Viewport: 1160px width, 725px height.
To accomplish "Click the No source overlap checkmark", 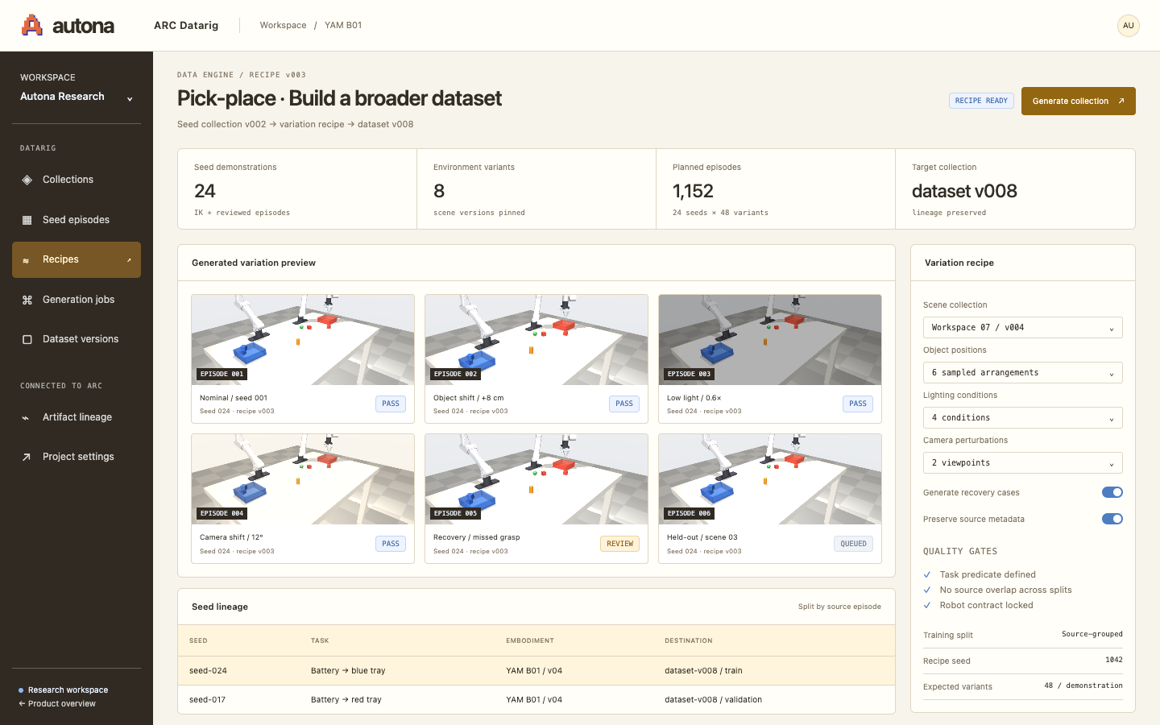I will click(927, 590).
